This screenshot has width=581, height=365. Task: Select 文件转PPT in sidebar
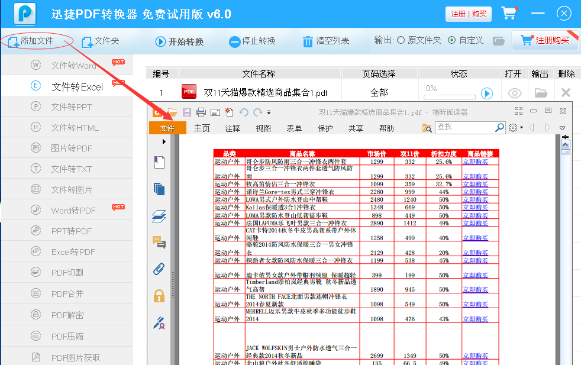coord(67,106)
